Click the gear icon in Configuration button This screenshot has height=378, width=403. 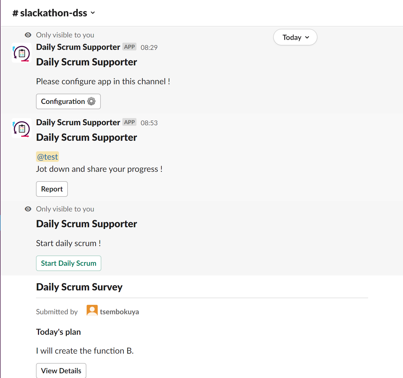coord(91,101)
